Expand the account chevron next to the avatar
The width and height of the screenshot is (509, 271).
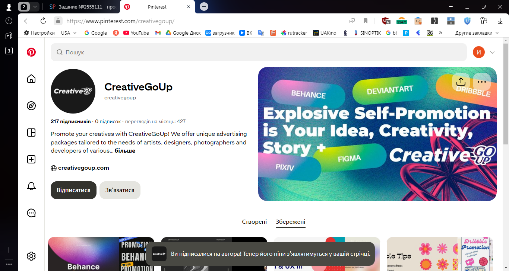click(x=492, y=52)
